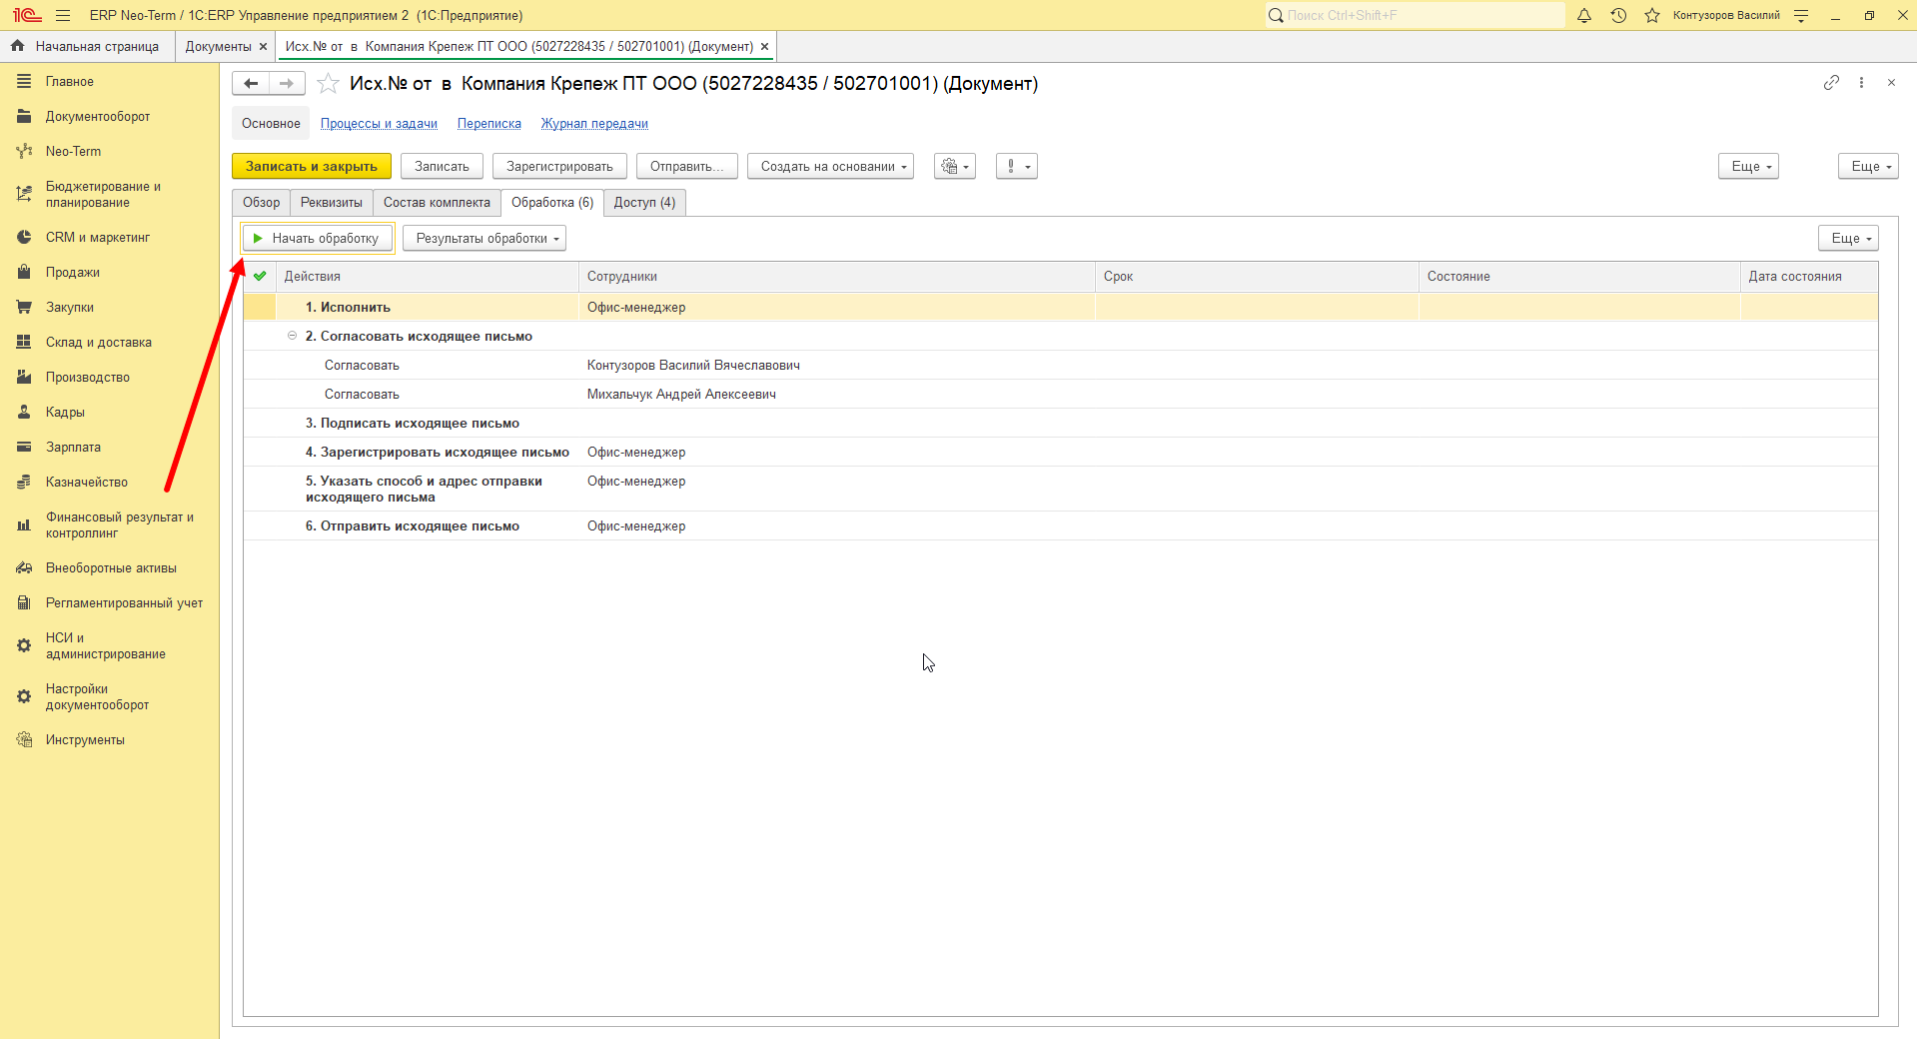
Task: Open Продажи section in sidebar
Action: (73, 273)
